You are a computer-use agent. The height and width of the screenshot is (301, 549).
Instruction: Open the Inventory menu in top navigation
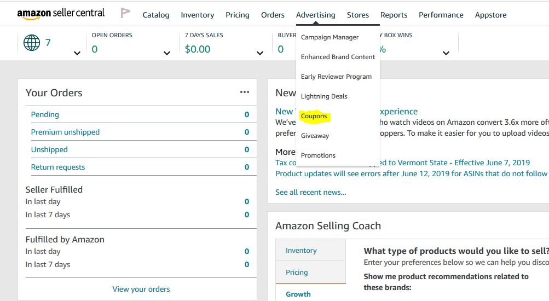(198, 15)
